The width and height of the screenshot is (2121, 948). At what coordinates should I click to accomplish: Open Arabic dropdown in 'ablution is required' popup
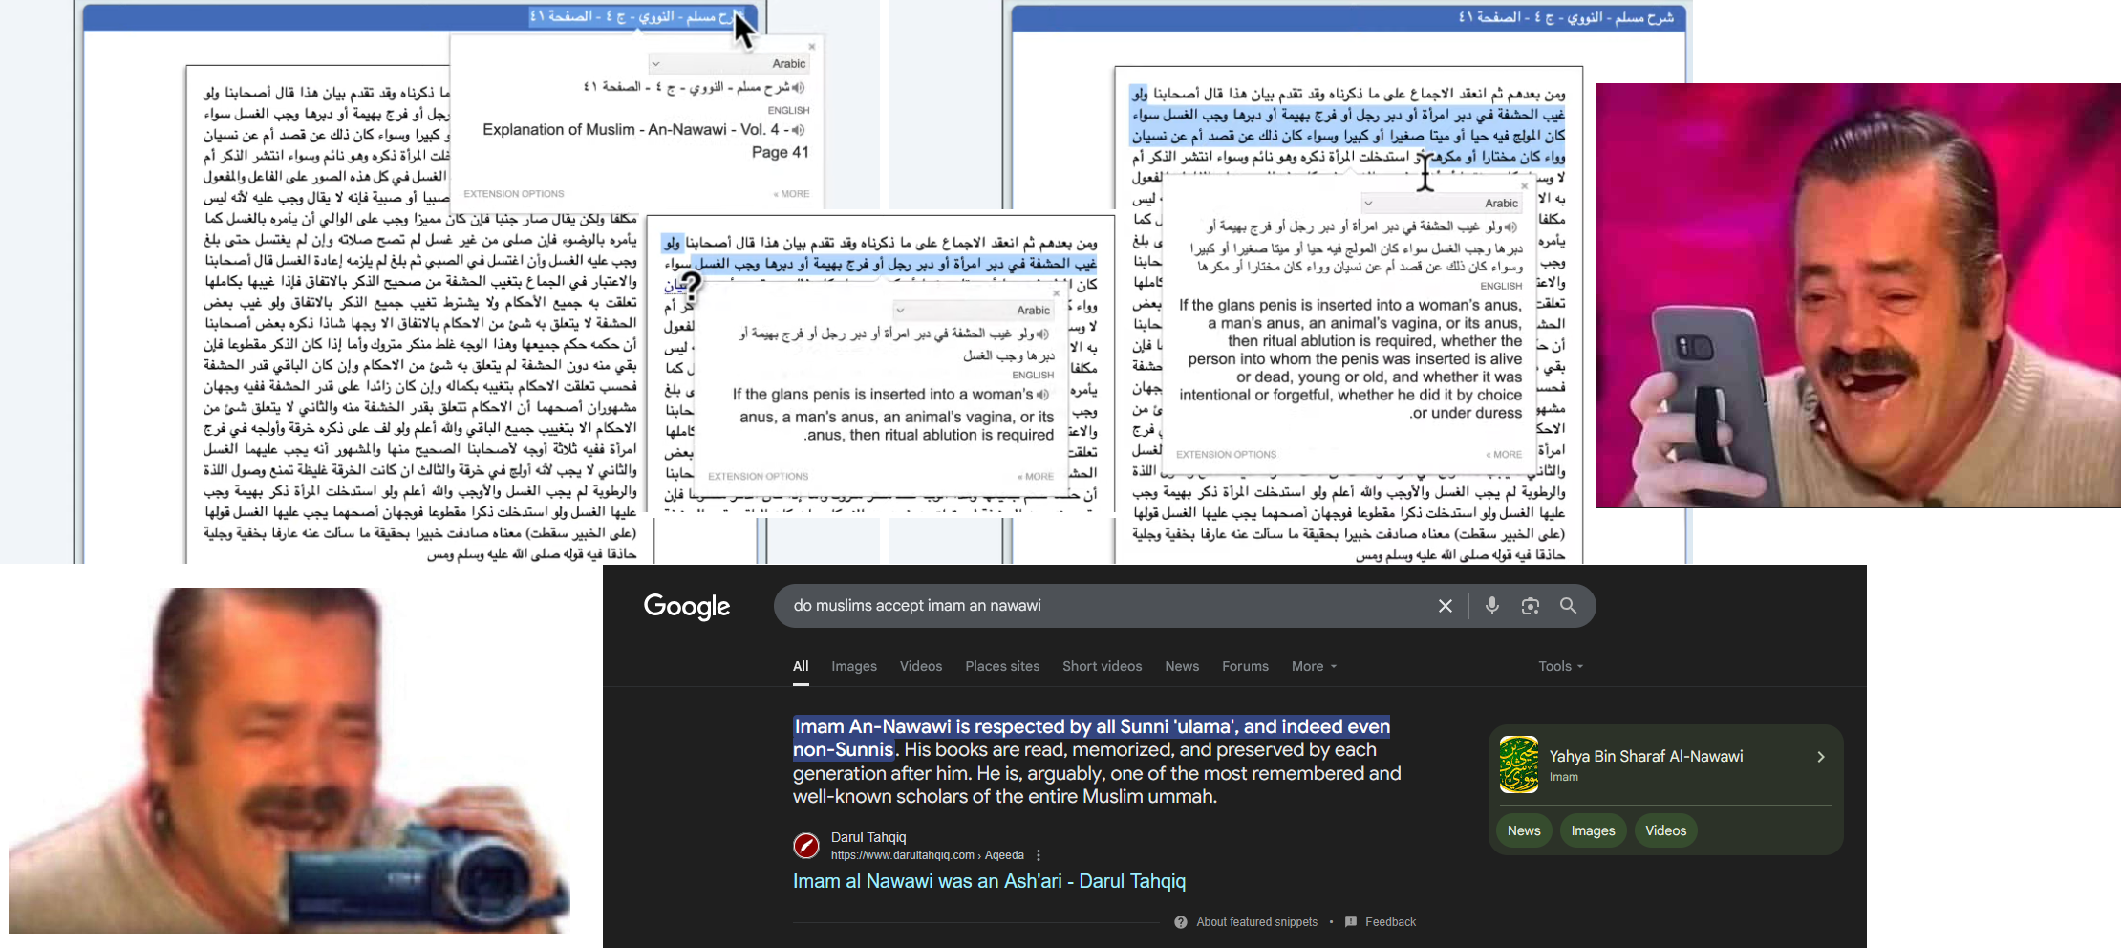[975, 311]
